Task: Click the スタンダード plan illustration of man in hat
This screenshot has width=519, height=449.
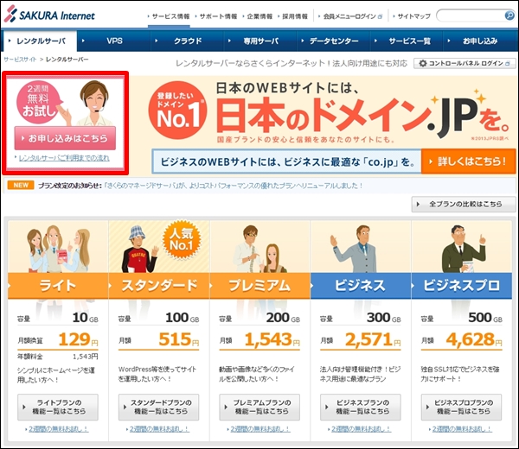Action: coord(138,249)
